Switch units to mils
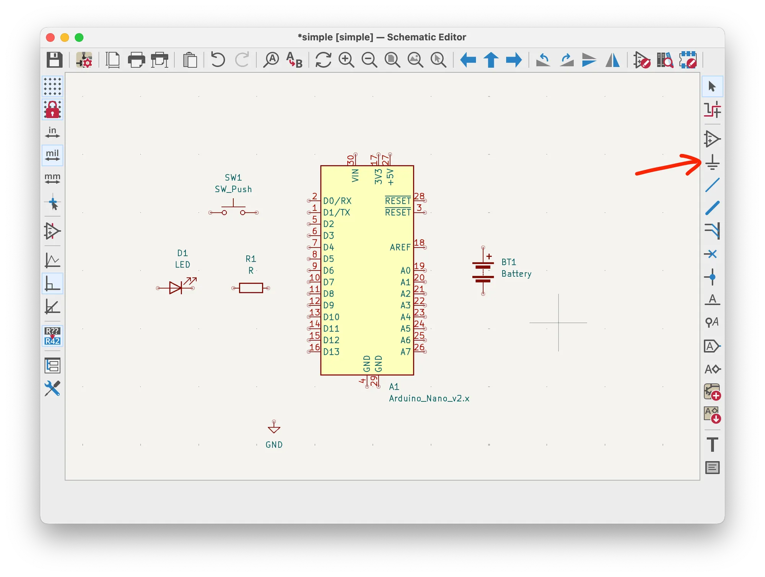The width and height of the screenshot is (765, 577). (52, 155)
